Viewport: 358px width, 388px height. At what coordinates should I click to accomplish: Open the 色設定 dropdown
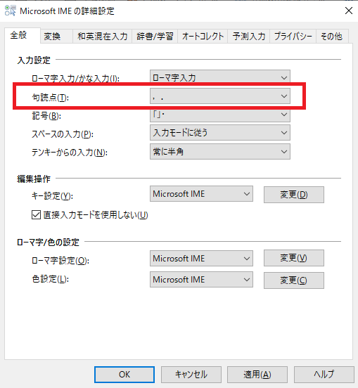(x=201, y=280)
